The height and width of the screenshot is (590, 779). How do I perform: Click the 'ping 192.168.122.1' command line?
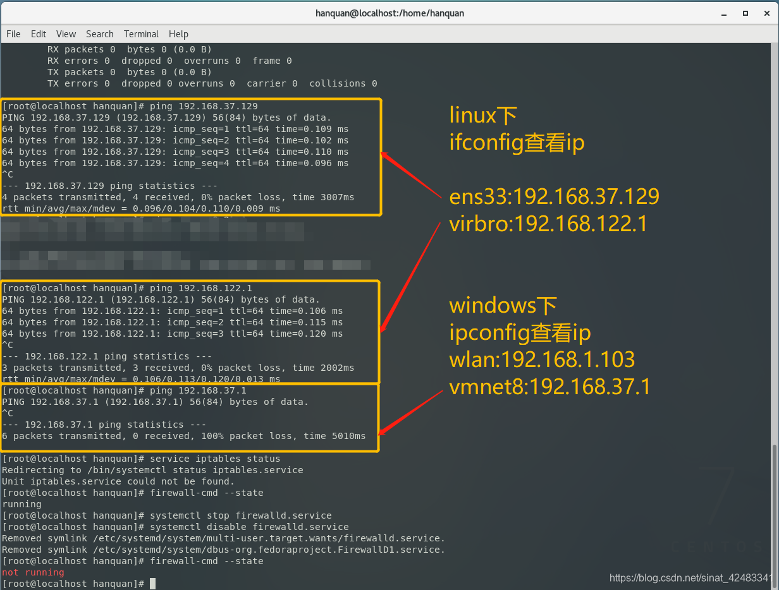coord(128,288)
